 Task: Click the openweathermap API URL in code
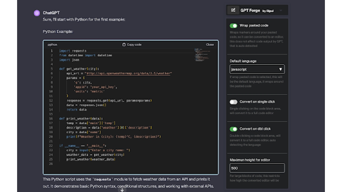click(x=129, y=74)
